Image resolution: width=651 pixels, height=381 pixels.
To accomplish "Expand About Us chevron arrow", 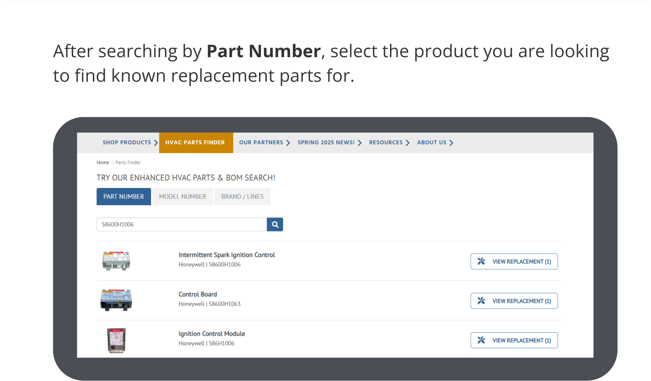I will point(451,143).
